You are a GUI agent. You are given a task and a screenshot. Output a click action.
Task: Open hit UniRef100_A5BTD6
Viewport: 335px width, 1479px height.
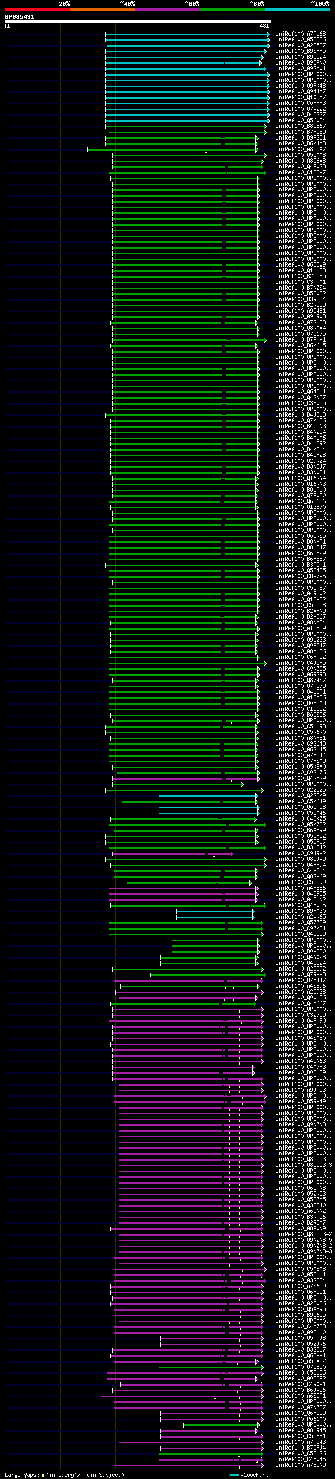[x=300, y=40]
